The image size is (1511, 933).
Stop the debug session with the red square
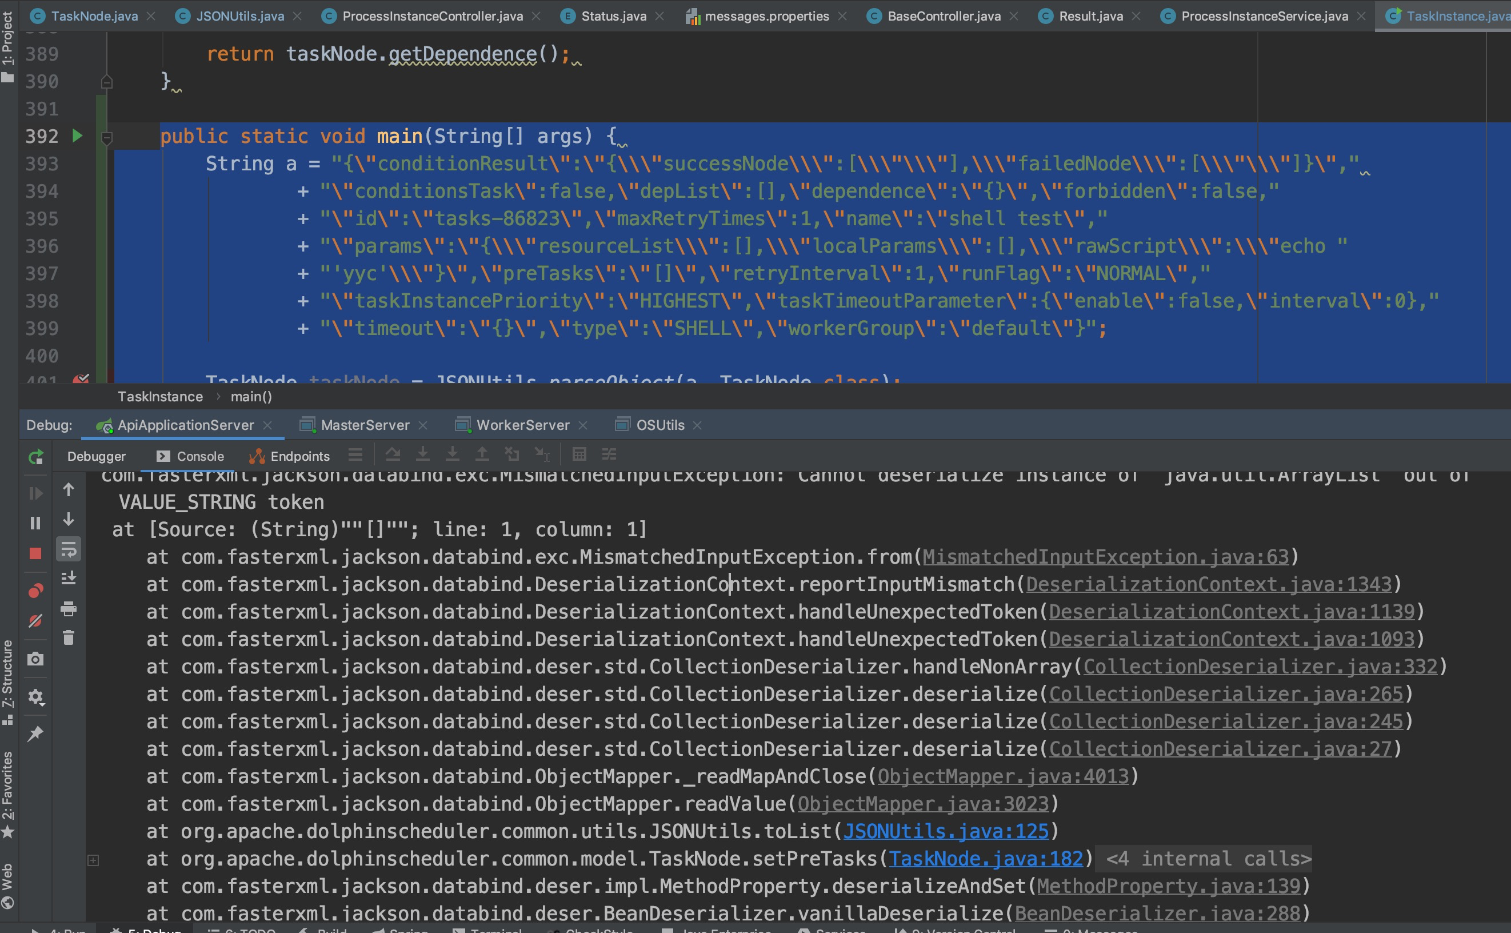(36, 553)
